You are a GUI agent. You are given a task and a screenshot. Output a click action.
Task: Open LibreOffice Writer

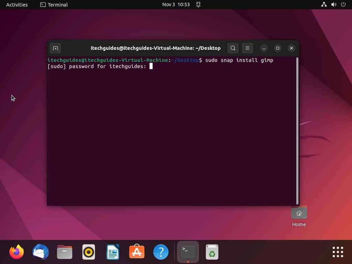point(112,252)
